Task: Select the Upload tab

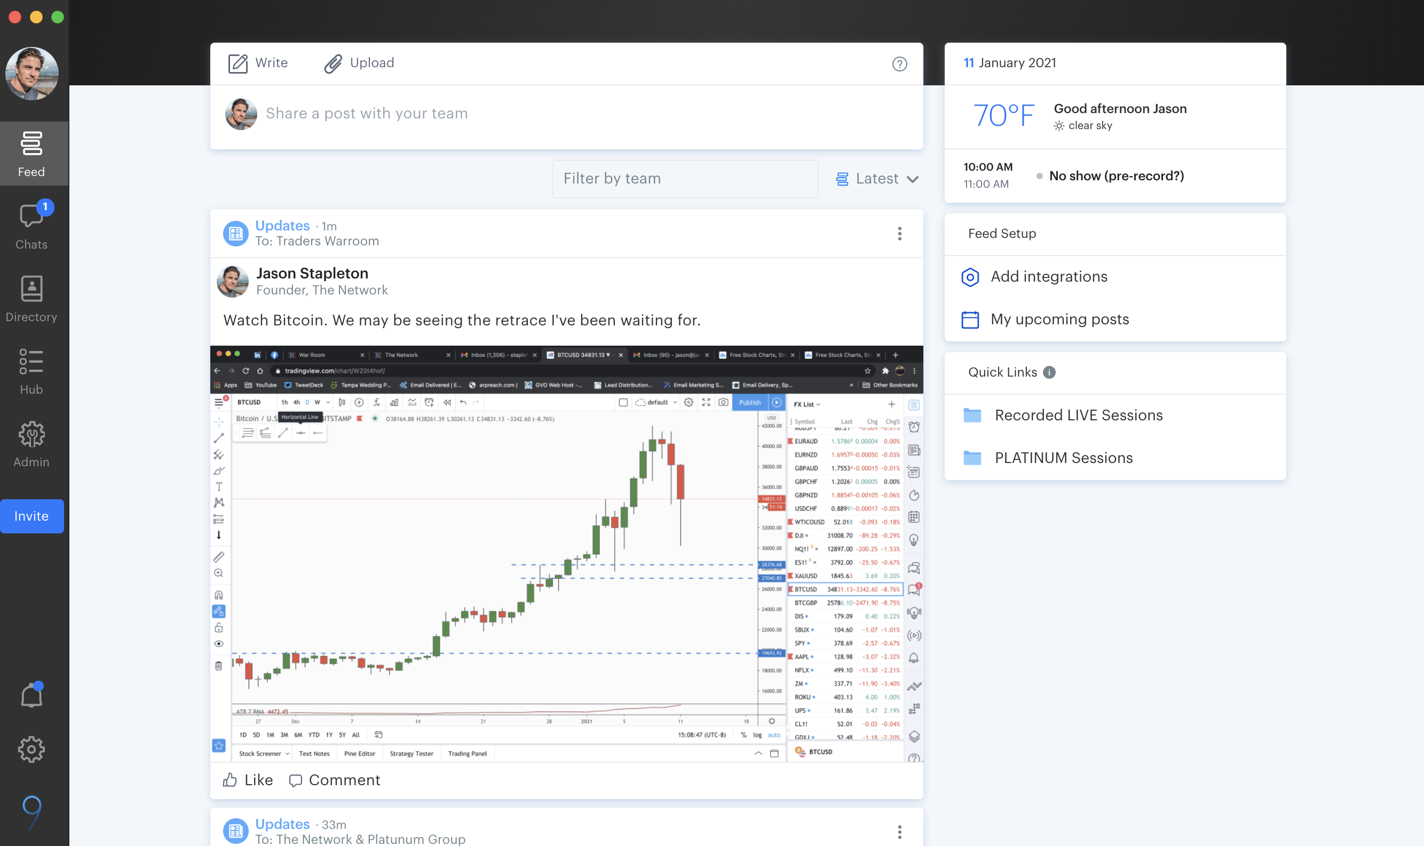Action: click(x=359, y=63)
